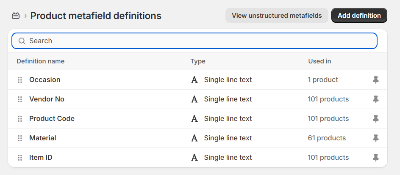Click the Add definition button

click(359, 16)
